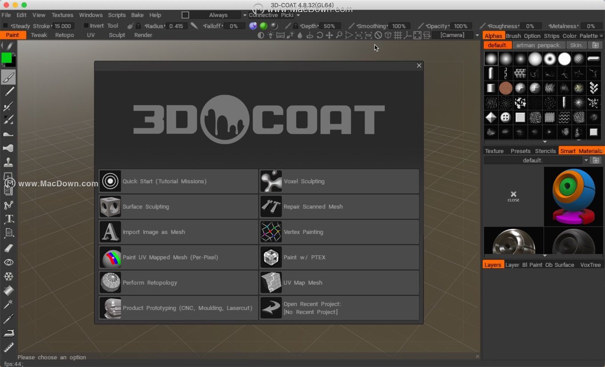Screen dimensions: 605x367
Task: Toggle the Steady Stroke checkbox
Action: pyautogui.click(x=5, y=26)
